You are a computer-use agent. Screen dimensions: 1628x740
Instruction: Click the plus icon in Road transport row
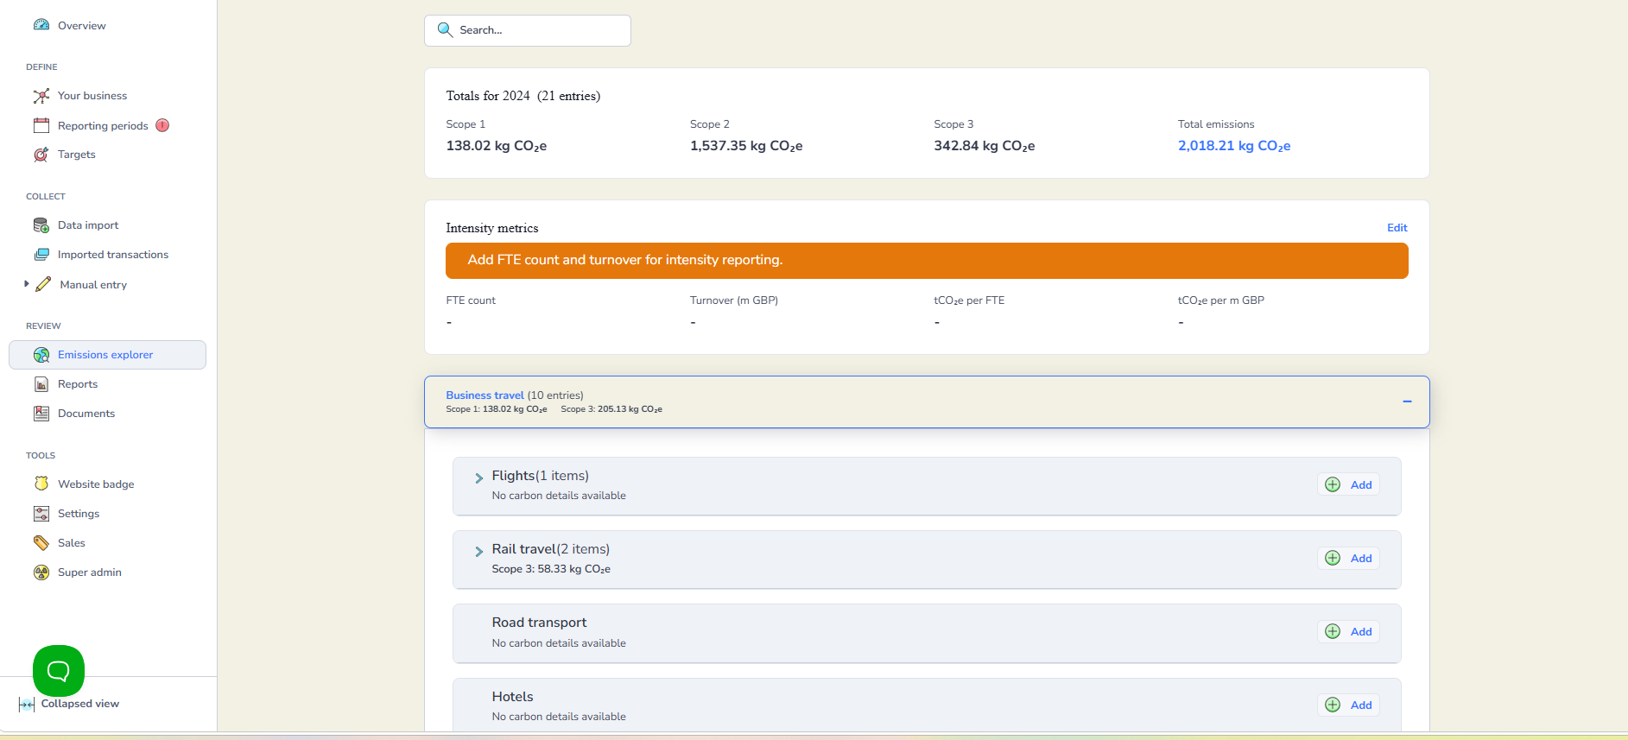(1333, 631)
